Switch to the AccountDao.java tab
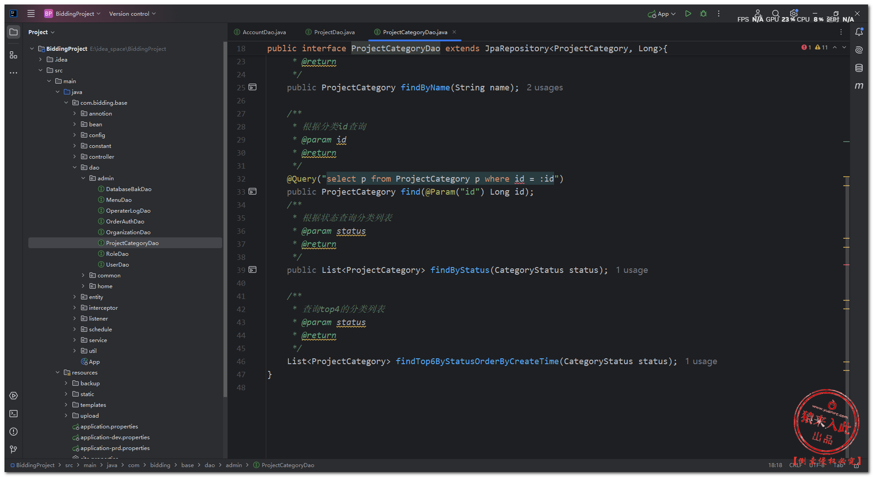This screenshot has height=477, width=873. point(264,32)
